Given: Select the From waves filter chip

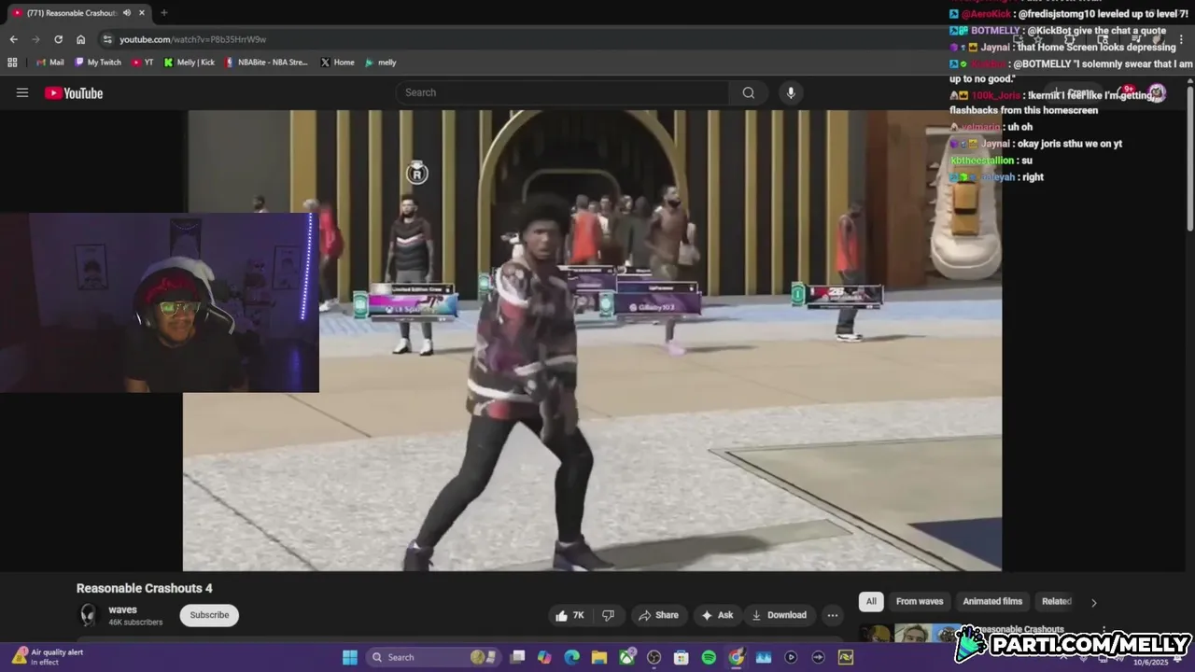Looking at the screenshot, I should click(x=920, y=601).
